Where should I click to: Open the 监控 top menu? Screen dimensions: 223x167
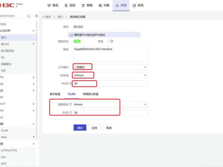click(70, 5)
